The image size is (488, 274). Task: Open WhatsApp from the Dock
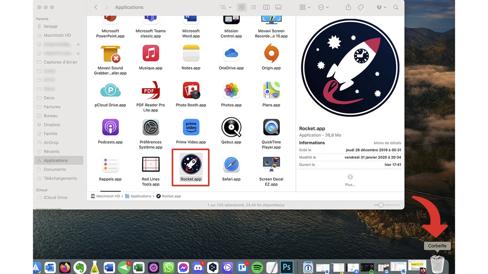point(168,267)
